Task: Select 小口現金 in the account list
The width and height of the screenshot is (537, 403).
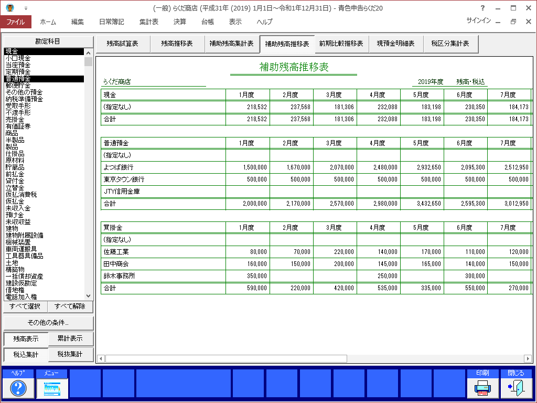Action: (44, 58)
